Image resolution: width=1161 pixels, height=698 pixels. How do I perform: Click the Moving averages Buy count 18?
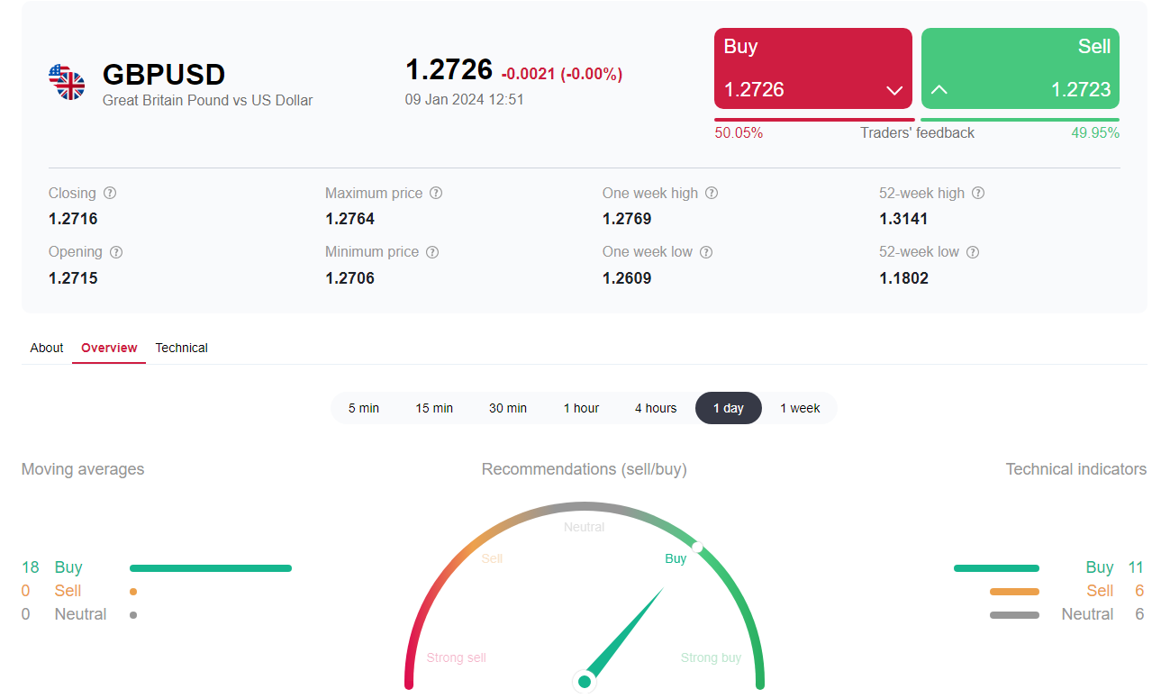[x=31, y=567]
